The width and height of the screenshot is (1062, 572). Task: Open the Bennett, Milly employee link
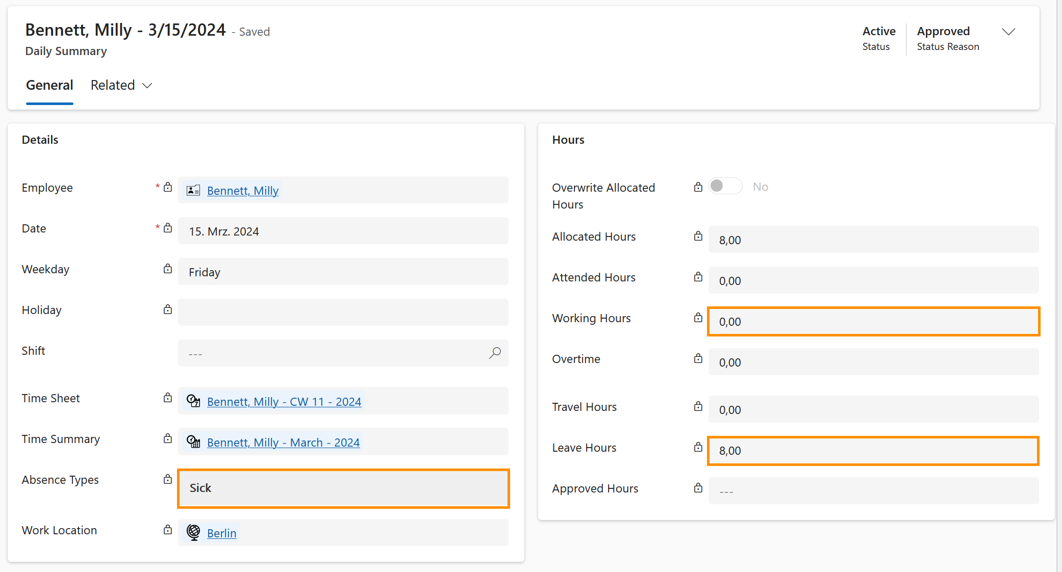click(243, 191)
